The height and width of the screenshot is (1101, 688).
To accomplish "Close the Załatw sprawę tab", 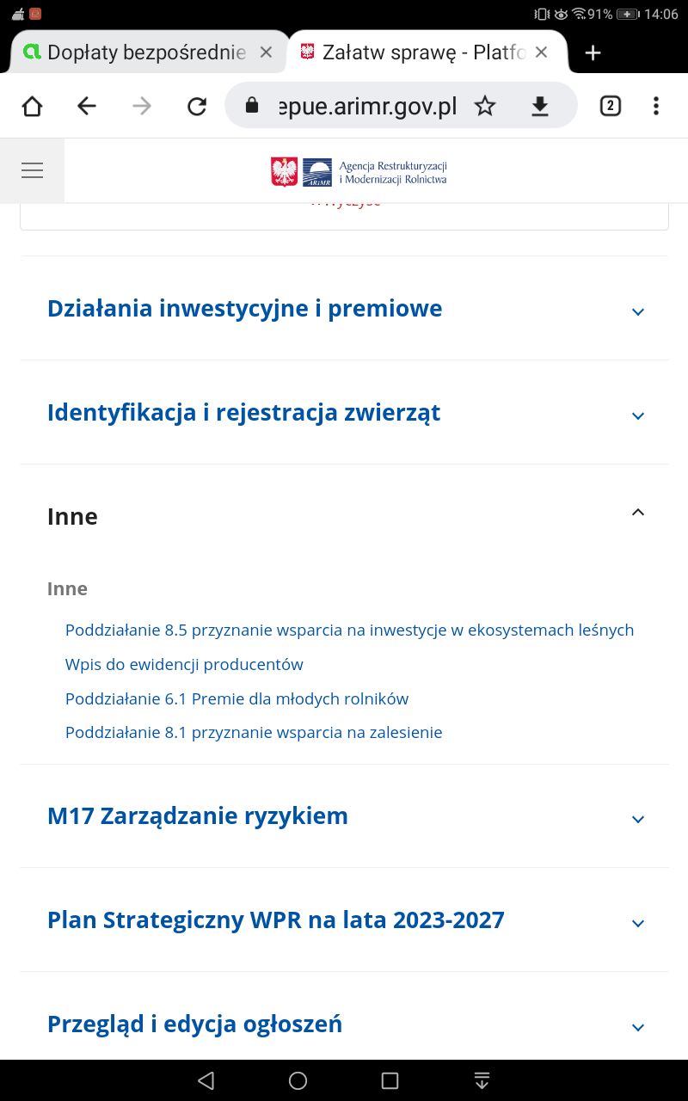I will point(541,52).
